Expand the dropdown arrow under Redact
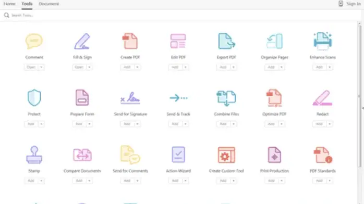 click(x=330, y=124)
